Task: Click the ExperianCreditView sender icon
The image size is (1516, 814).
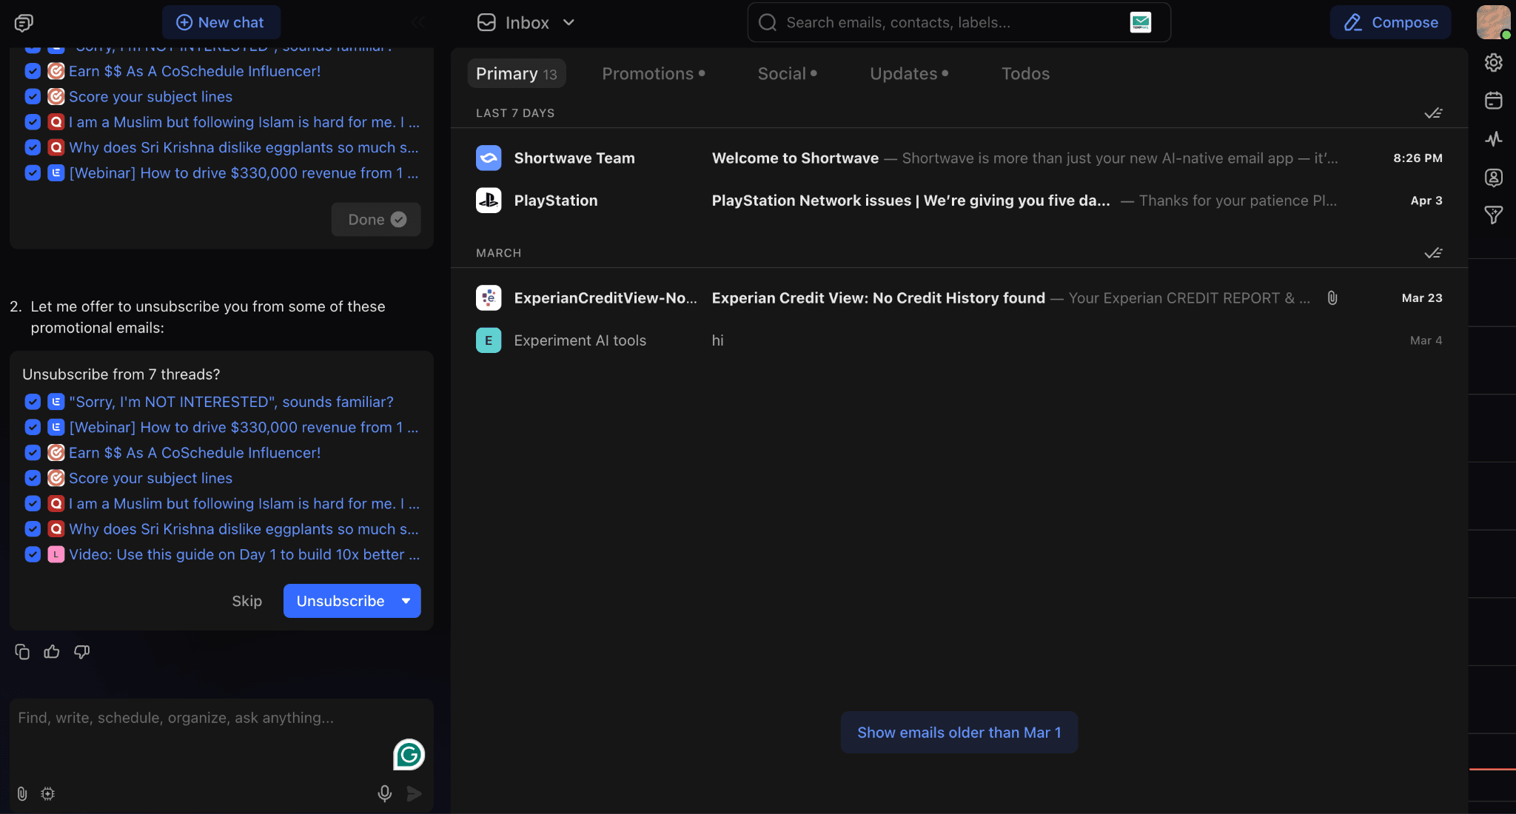Action: pyautogui.click(x=489, y=297)
